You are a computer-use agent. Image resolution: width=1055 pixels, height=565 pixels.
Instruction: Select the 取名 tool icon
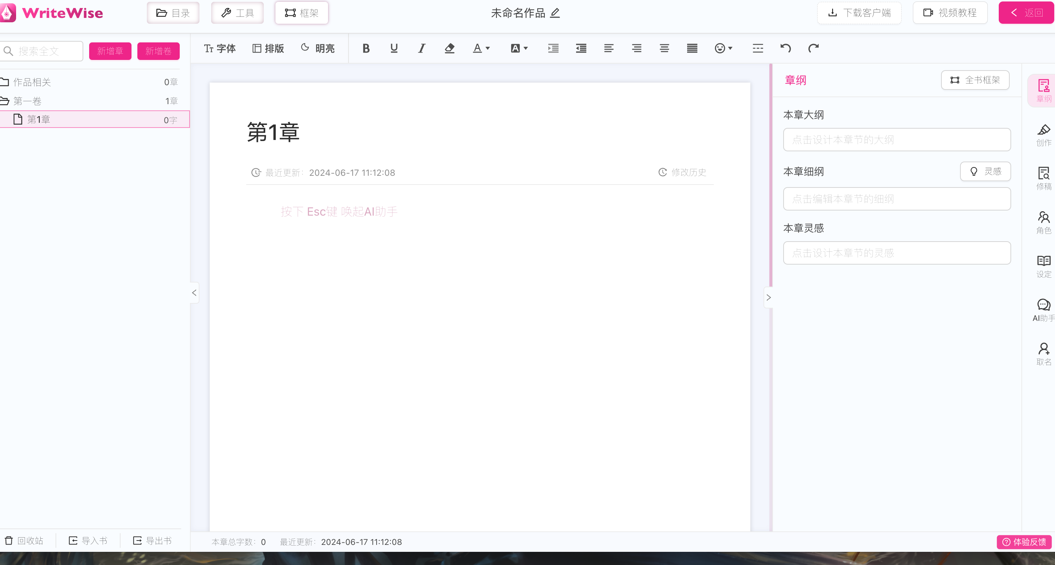point(1044,353)
